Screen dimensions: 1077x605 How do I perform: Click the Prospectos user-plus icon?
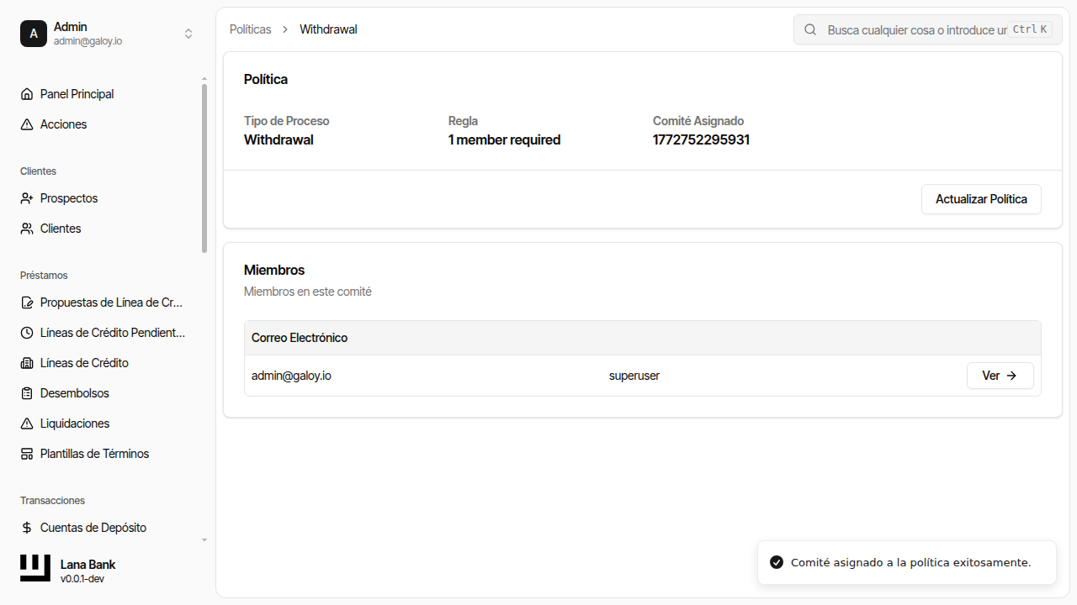pyautogui.click(x=27, y=198)
